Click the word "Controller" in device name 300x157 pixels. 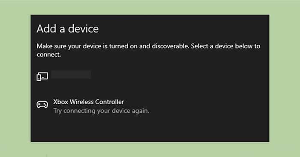[x=109, y=102]
